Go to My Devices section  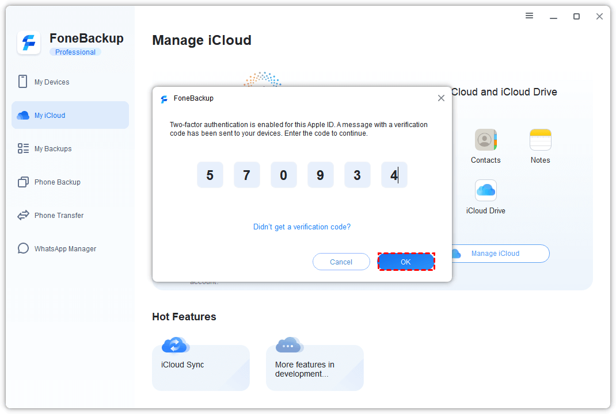[70, 82]
